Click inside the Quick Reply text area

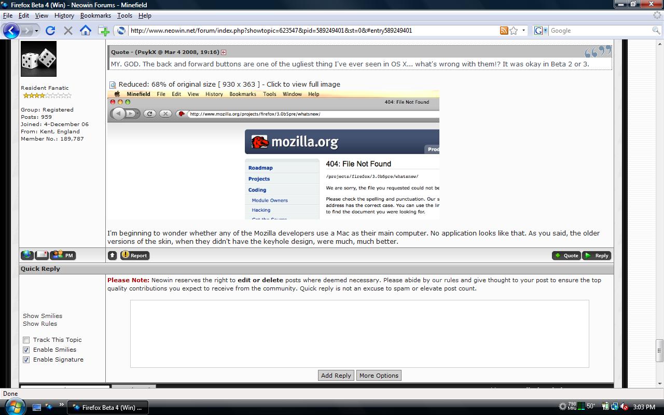(x=359, y=334)
